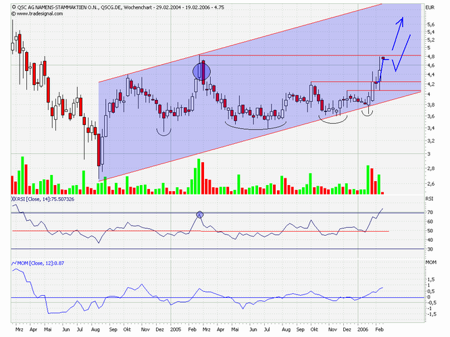This screenshot has height=337, width=450.
Task: Click the RSI 50 level label
Action: tap(430, 231)
